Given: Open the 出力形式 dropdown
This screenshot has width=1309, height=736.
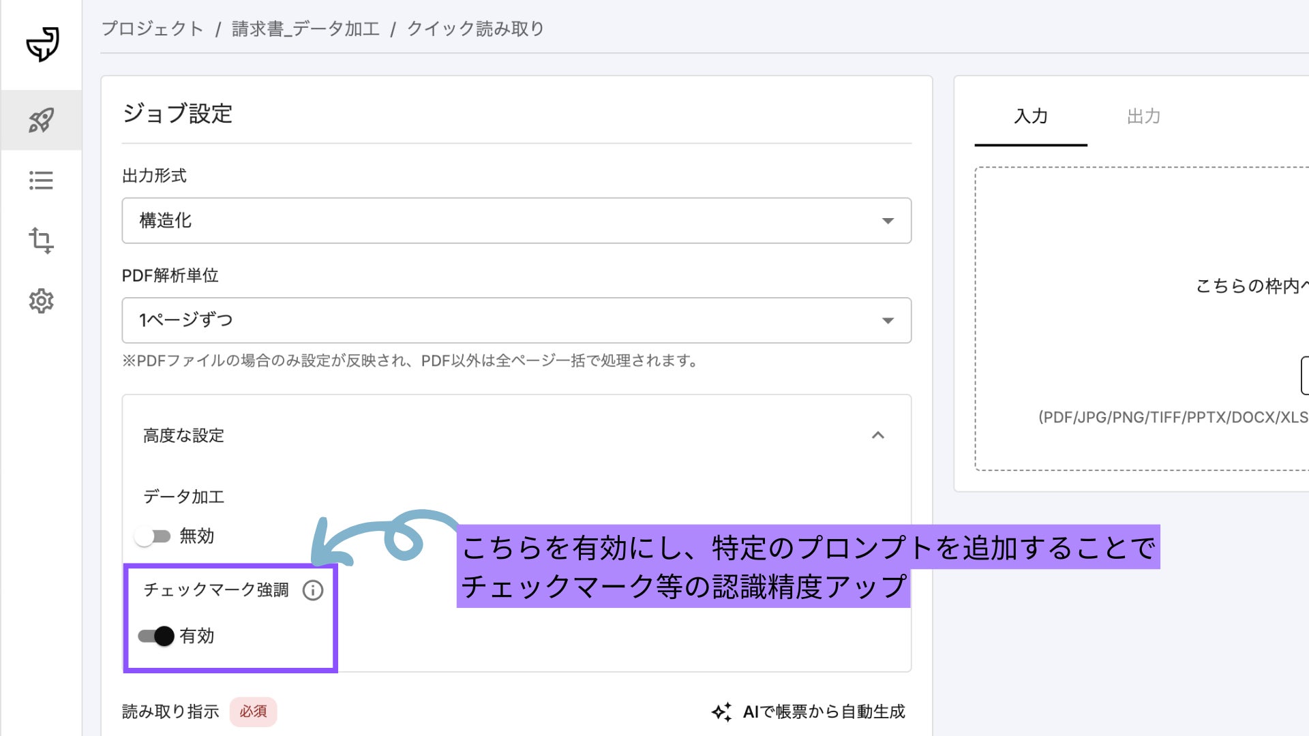Looking at the screenshot, I should [516, 221].
